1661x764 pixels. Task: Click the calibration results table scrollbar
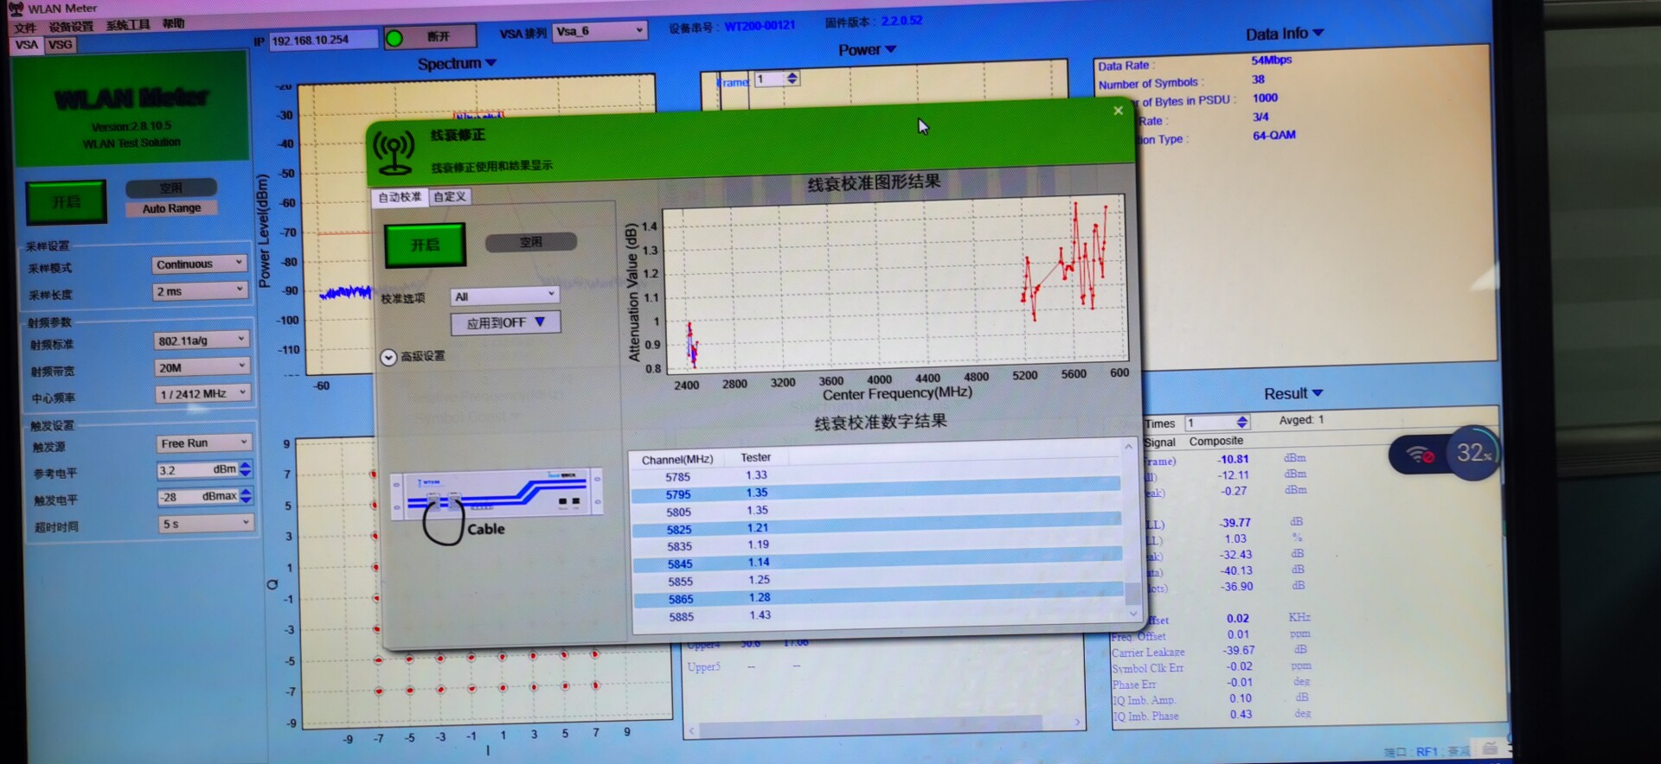coord(1130,529)
